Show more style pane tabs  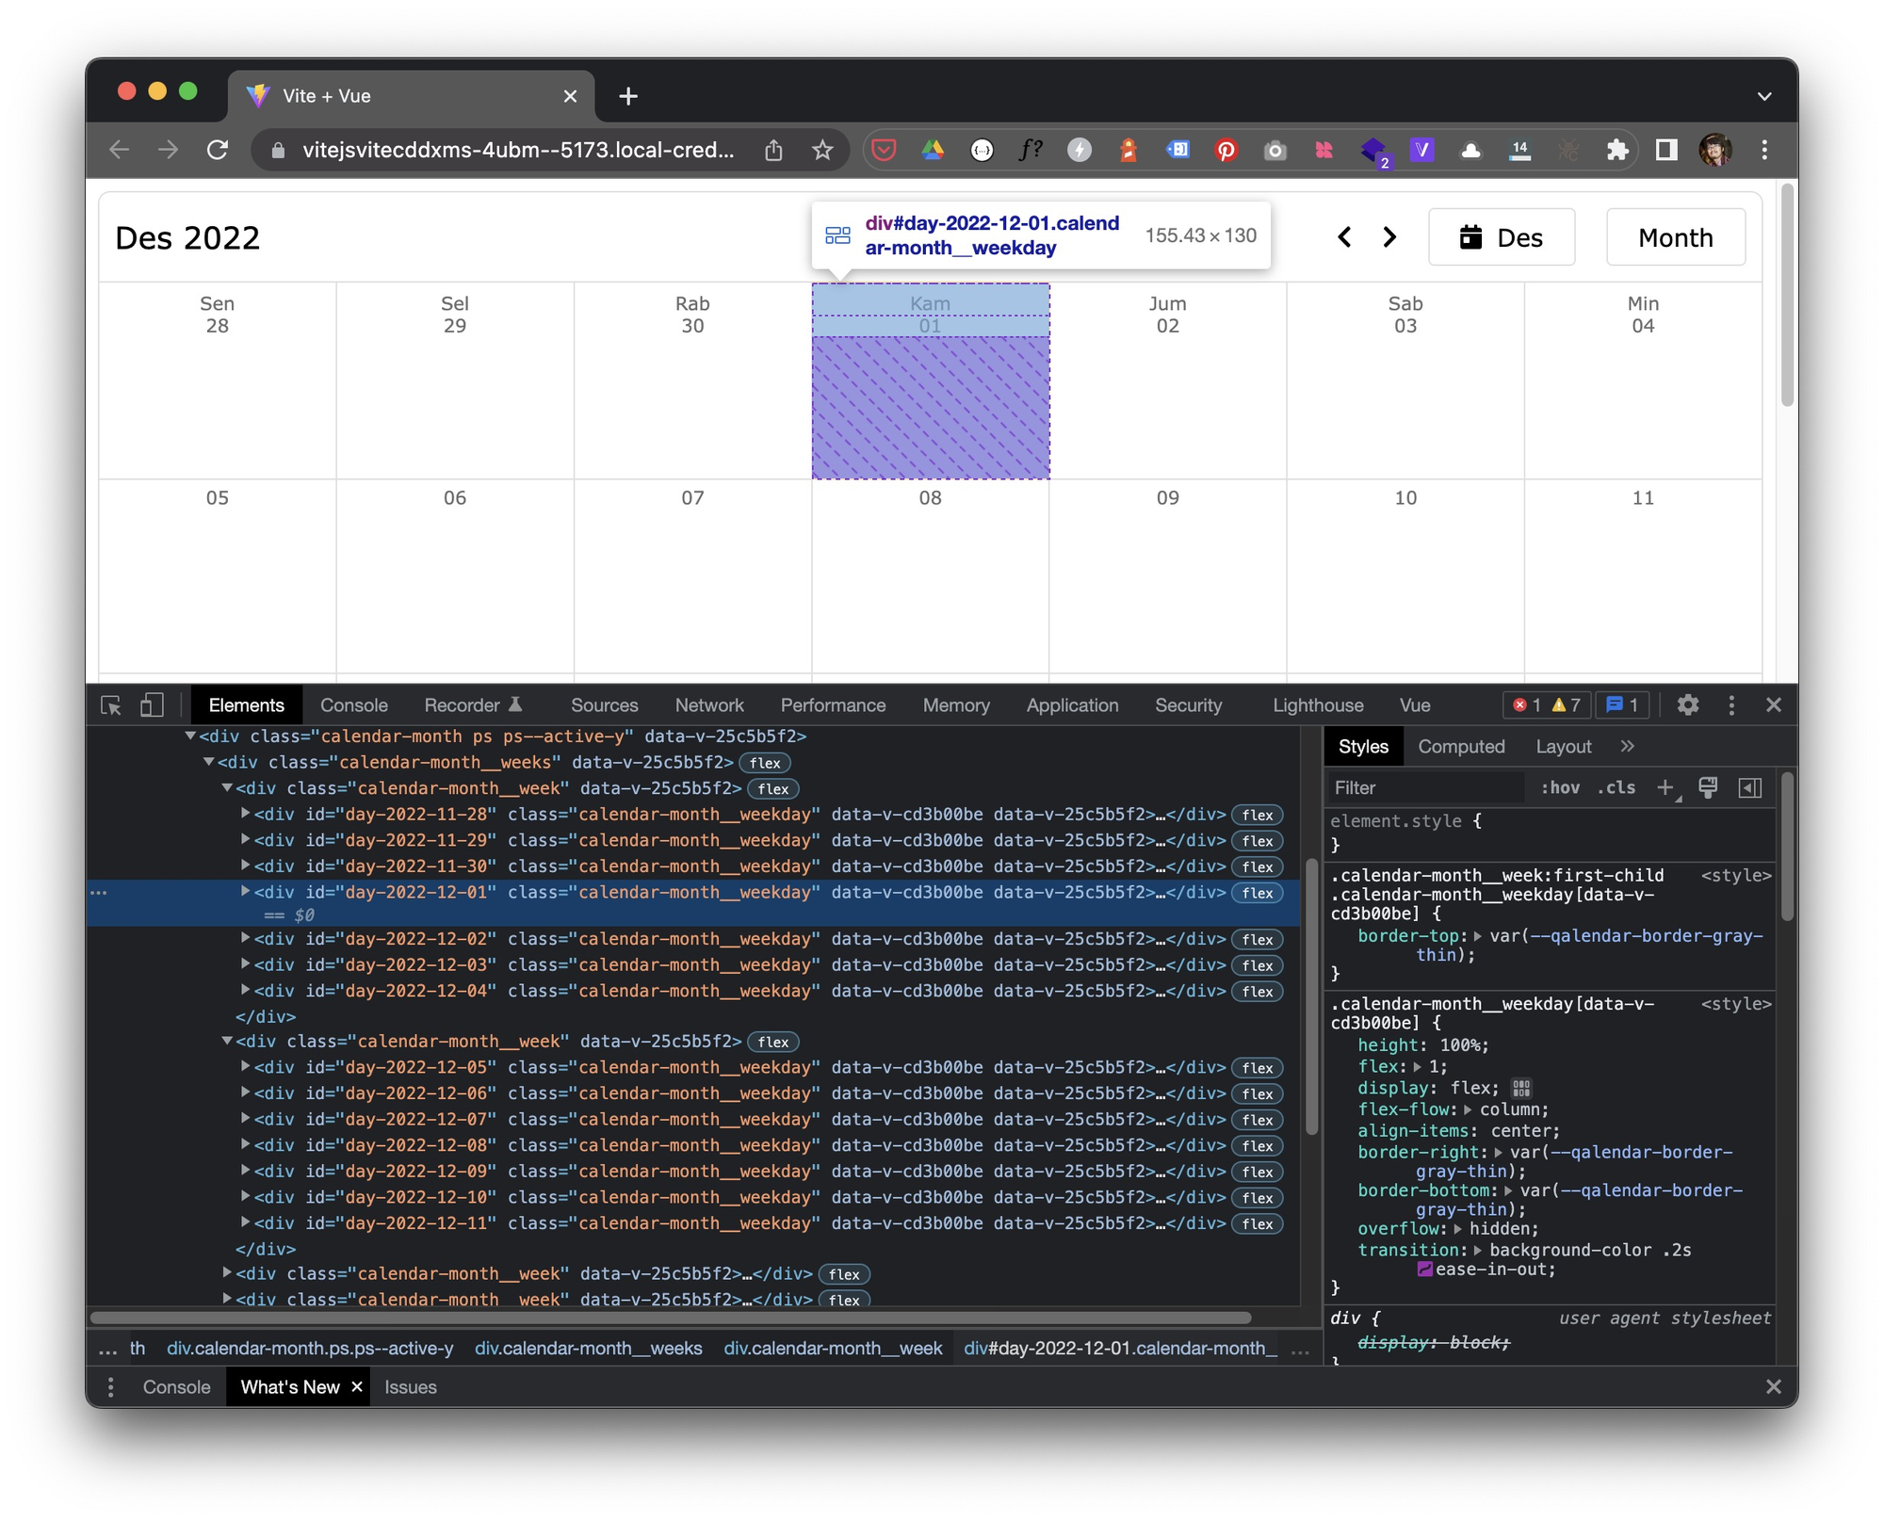[x=1628, y=747]
